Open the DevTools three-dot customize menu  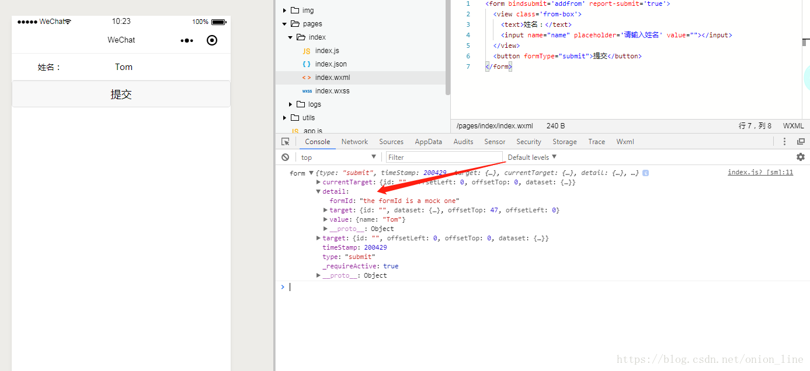(x=784, y=142)
